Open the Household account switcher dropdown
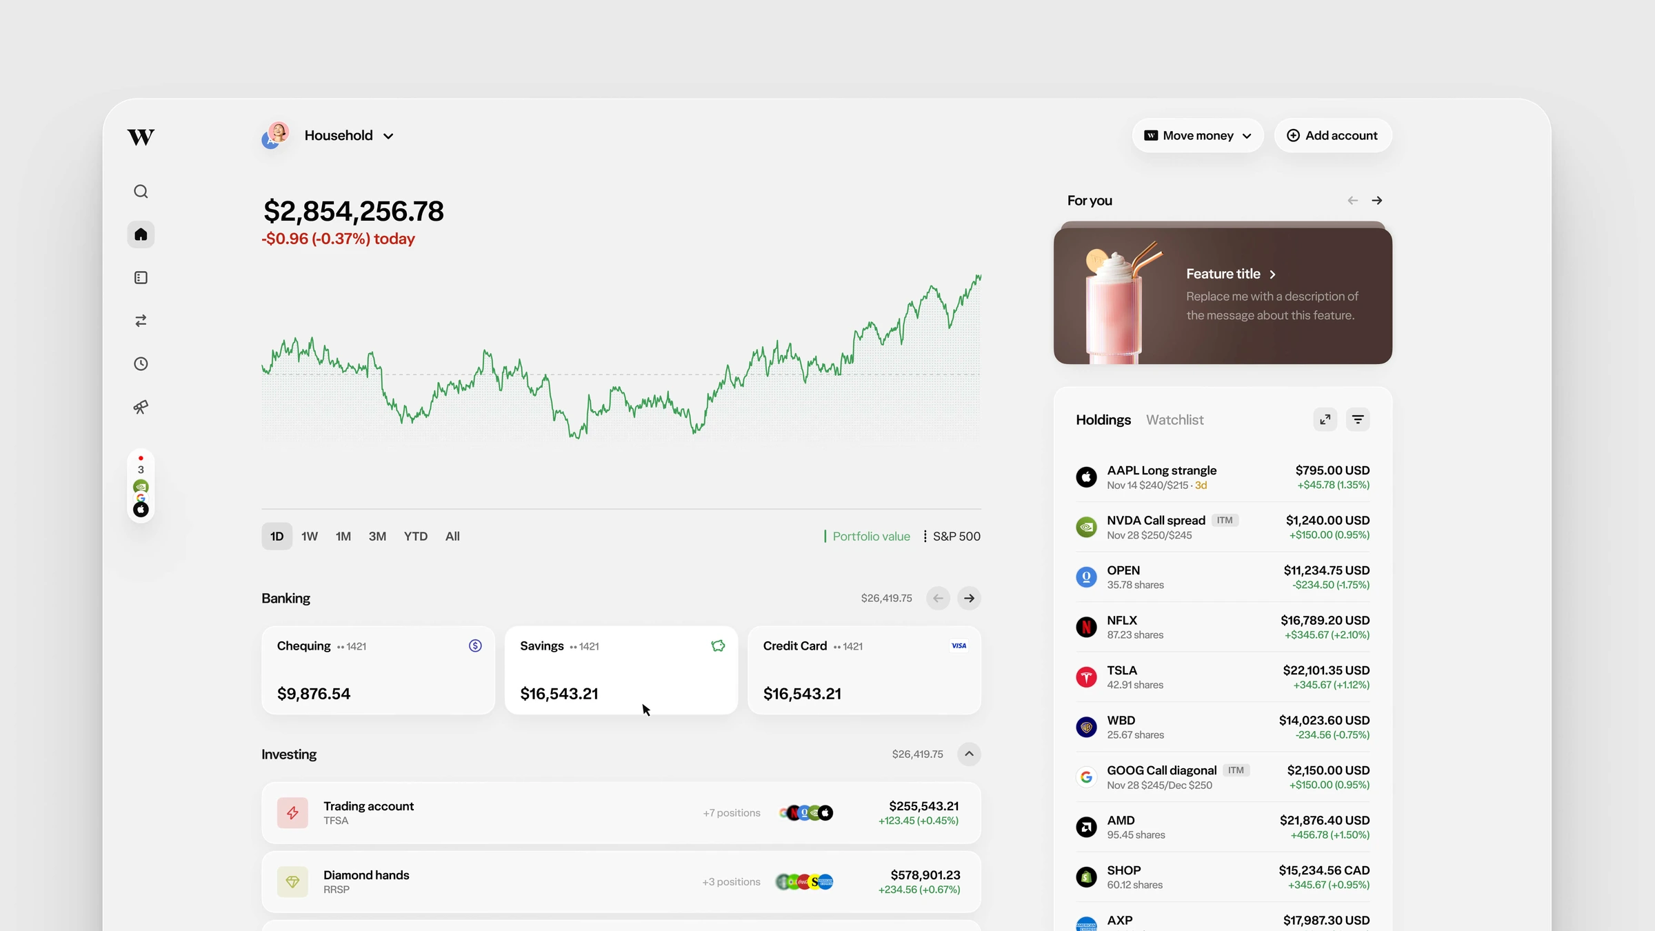This screenshot has height=931, width=1655. click(349, 135)
